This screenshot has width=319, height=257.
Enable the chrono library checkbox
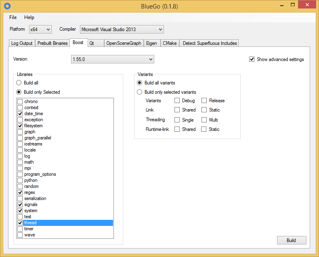[x=20, y=102]
